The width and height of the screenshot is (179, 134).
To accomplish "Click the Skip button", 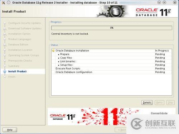I will pos(170,102).
